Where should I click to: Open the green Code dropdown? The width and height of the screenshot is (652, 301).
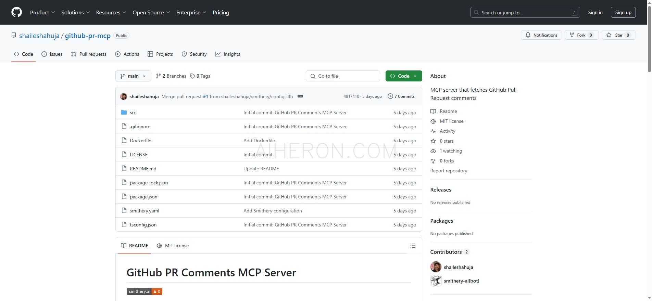pos(404,76)
